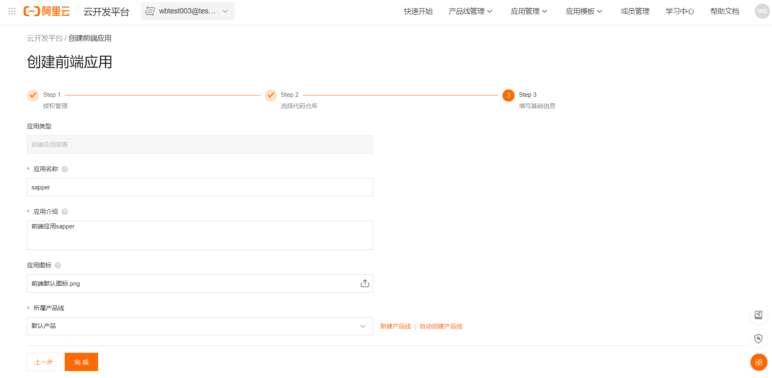Screen dimensions: 772x378
Task: Click the shield icon on right sidebar
Action: [x=758, y=339]
